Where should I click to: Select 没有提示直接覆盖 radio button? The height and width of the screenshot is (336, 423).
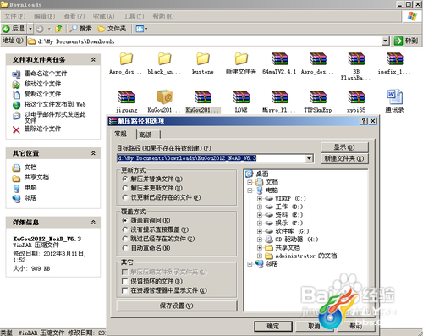125,229
